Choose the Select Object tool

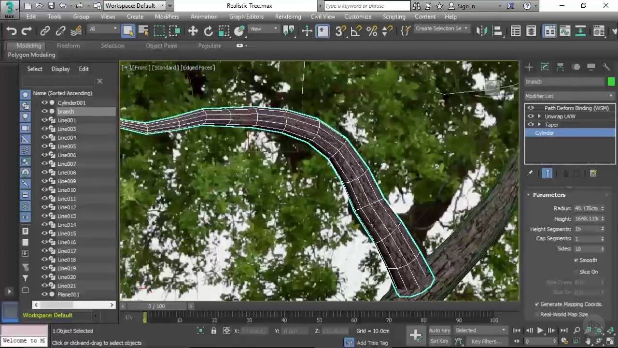128,31
